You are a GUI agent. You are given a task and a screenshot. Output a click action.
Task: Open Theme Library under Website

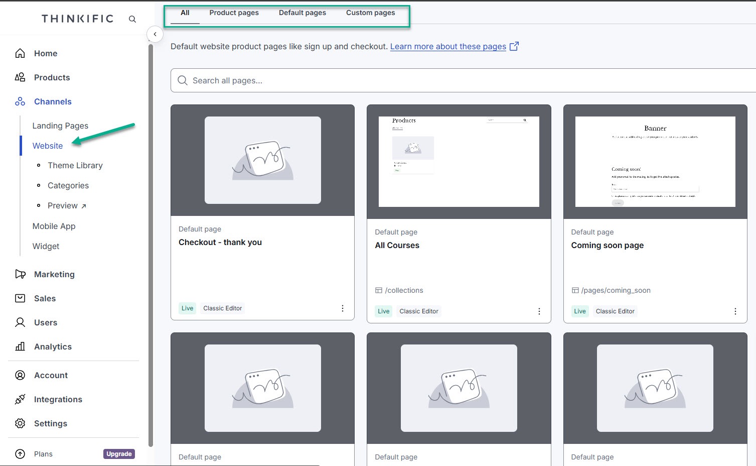(75, 165)
